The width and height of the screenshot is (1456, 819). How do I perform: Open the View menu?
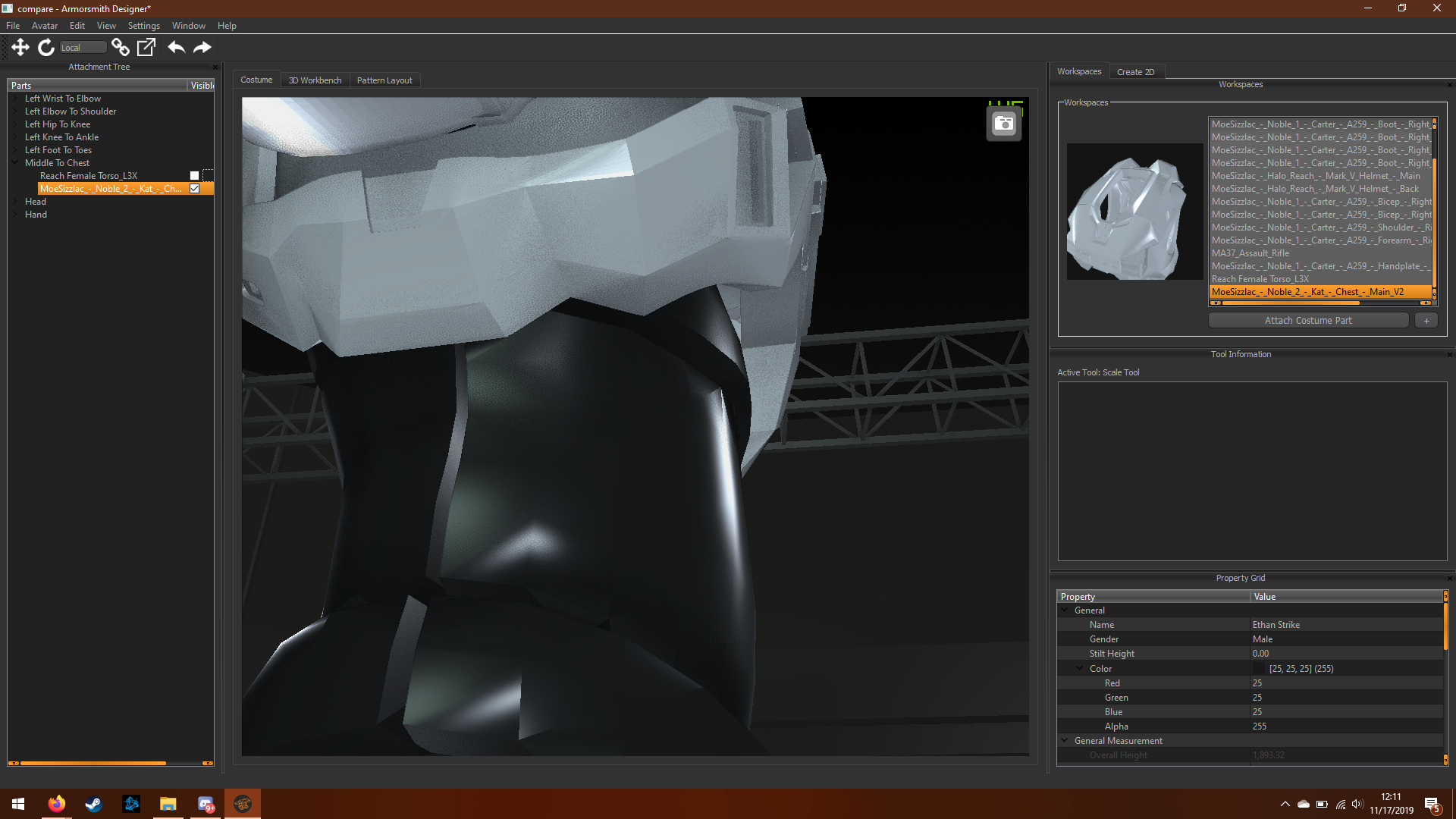106,26
